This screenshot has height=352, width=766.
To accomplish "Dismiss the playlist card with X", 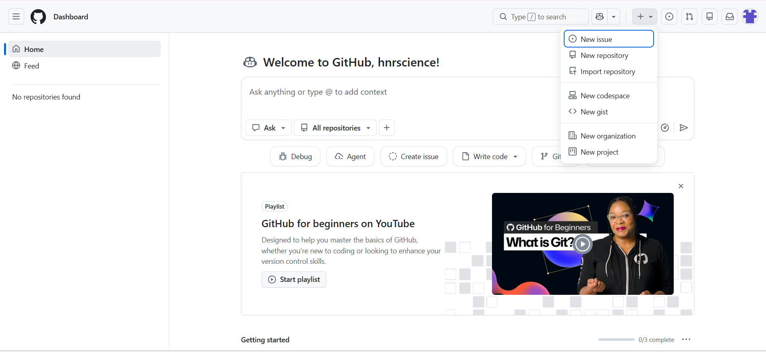I will tap(681, 186).
